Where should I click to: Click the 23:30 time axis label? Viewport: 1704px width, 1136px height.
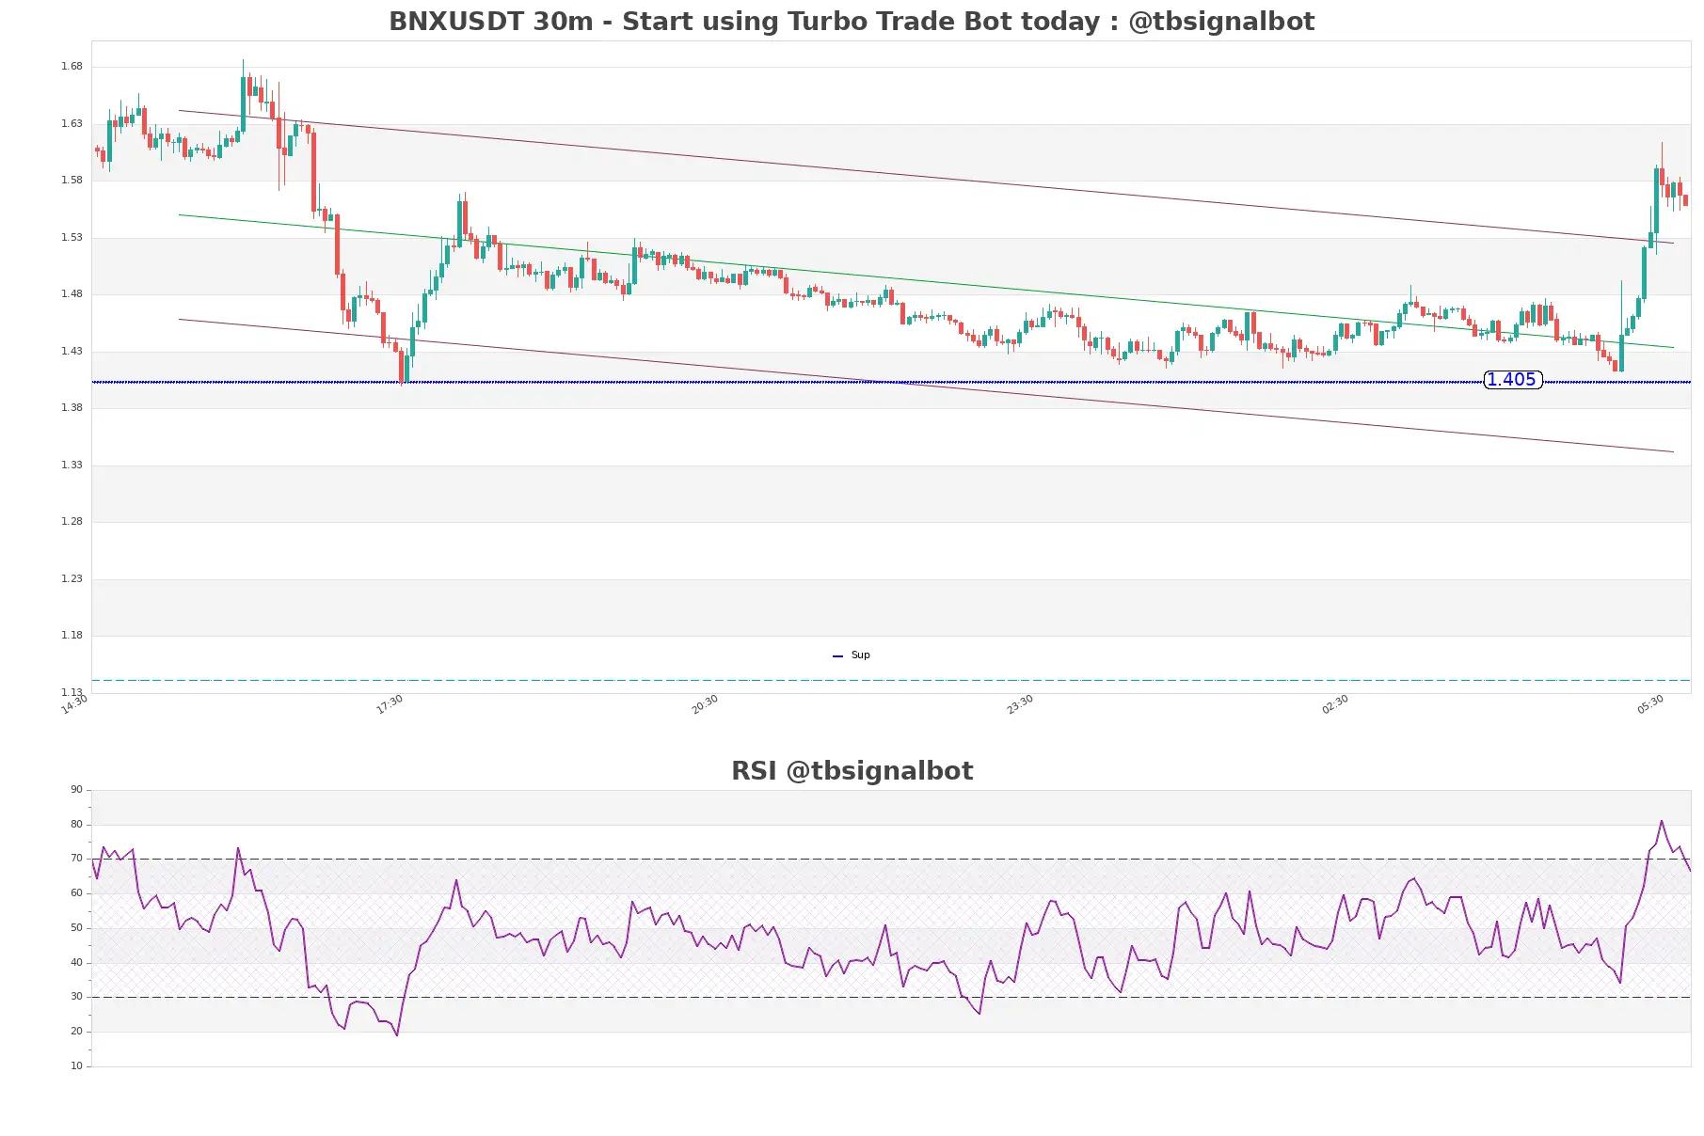coord(1020,704)
